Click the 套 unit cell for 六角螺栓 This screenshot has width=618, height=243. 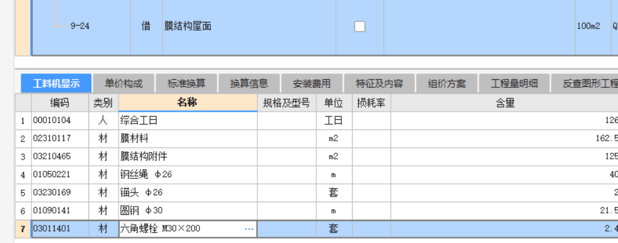334,229
